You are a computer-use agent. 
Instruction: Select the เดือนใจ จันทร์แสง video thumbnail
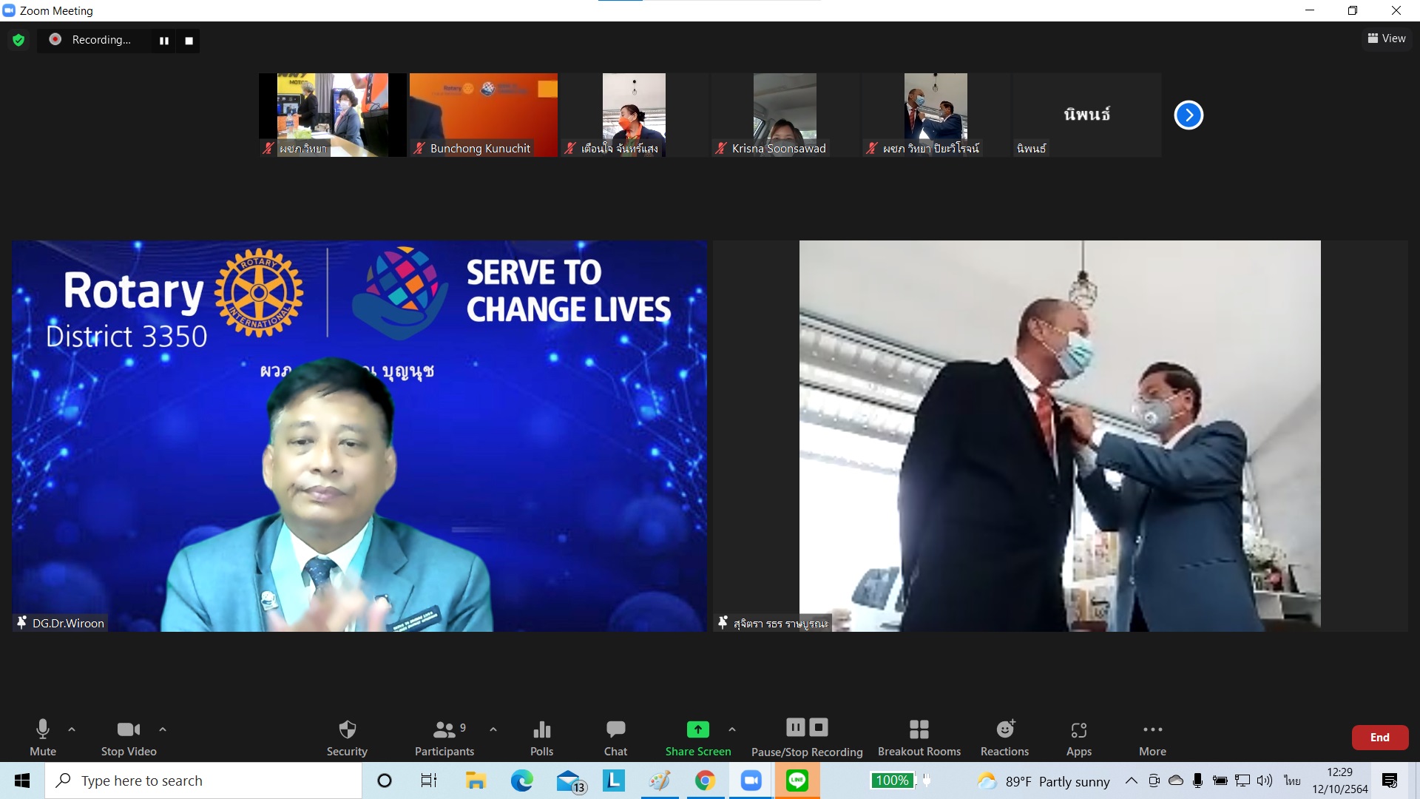634,115
